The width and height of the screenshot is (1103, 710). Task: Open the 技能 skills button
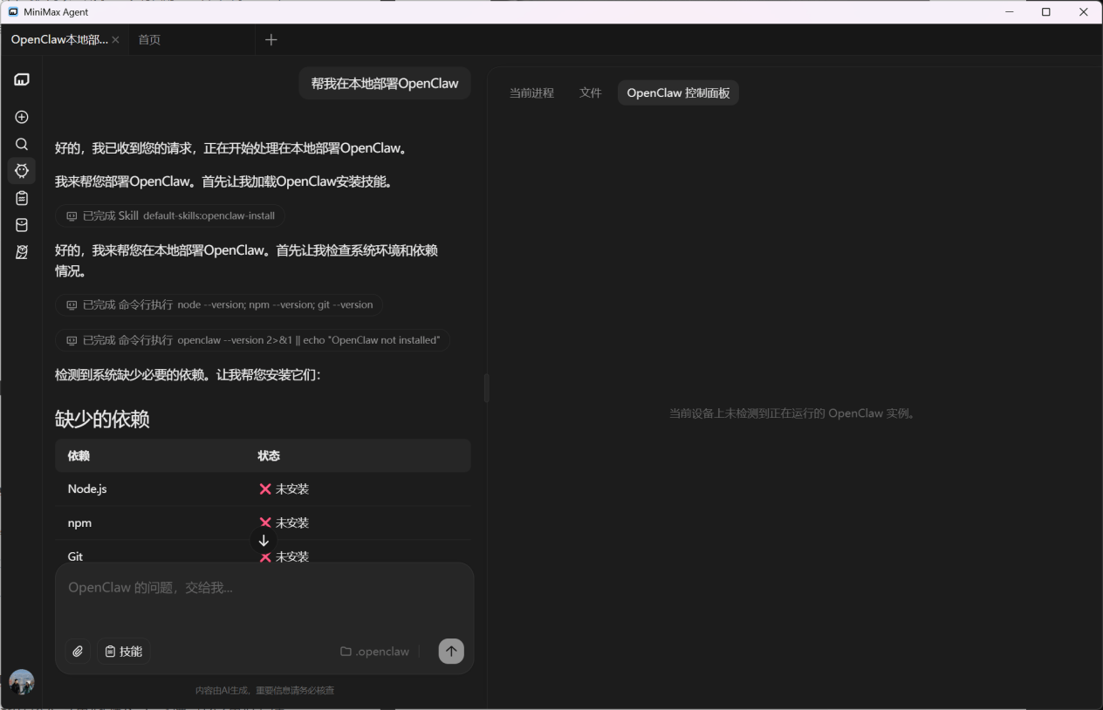pyautogui.click(x=123, y=651)
